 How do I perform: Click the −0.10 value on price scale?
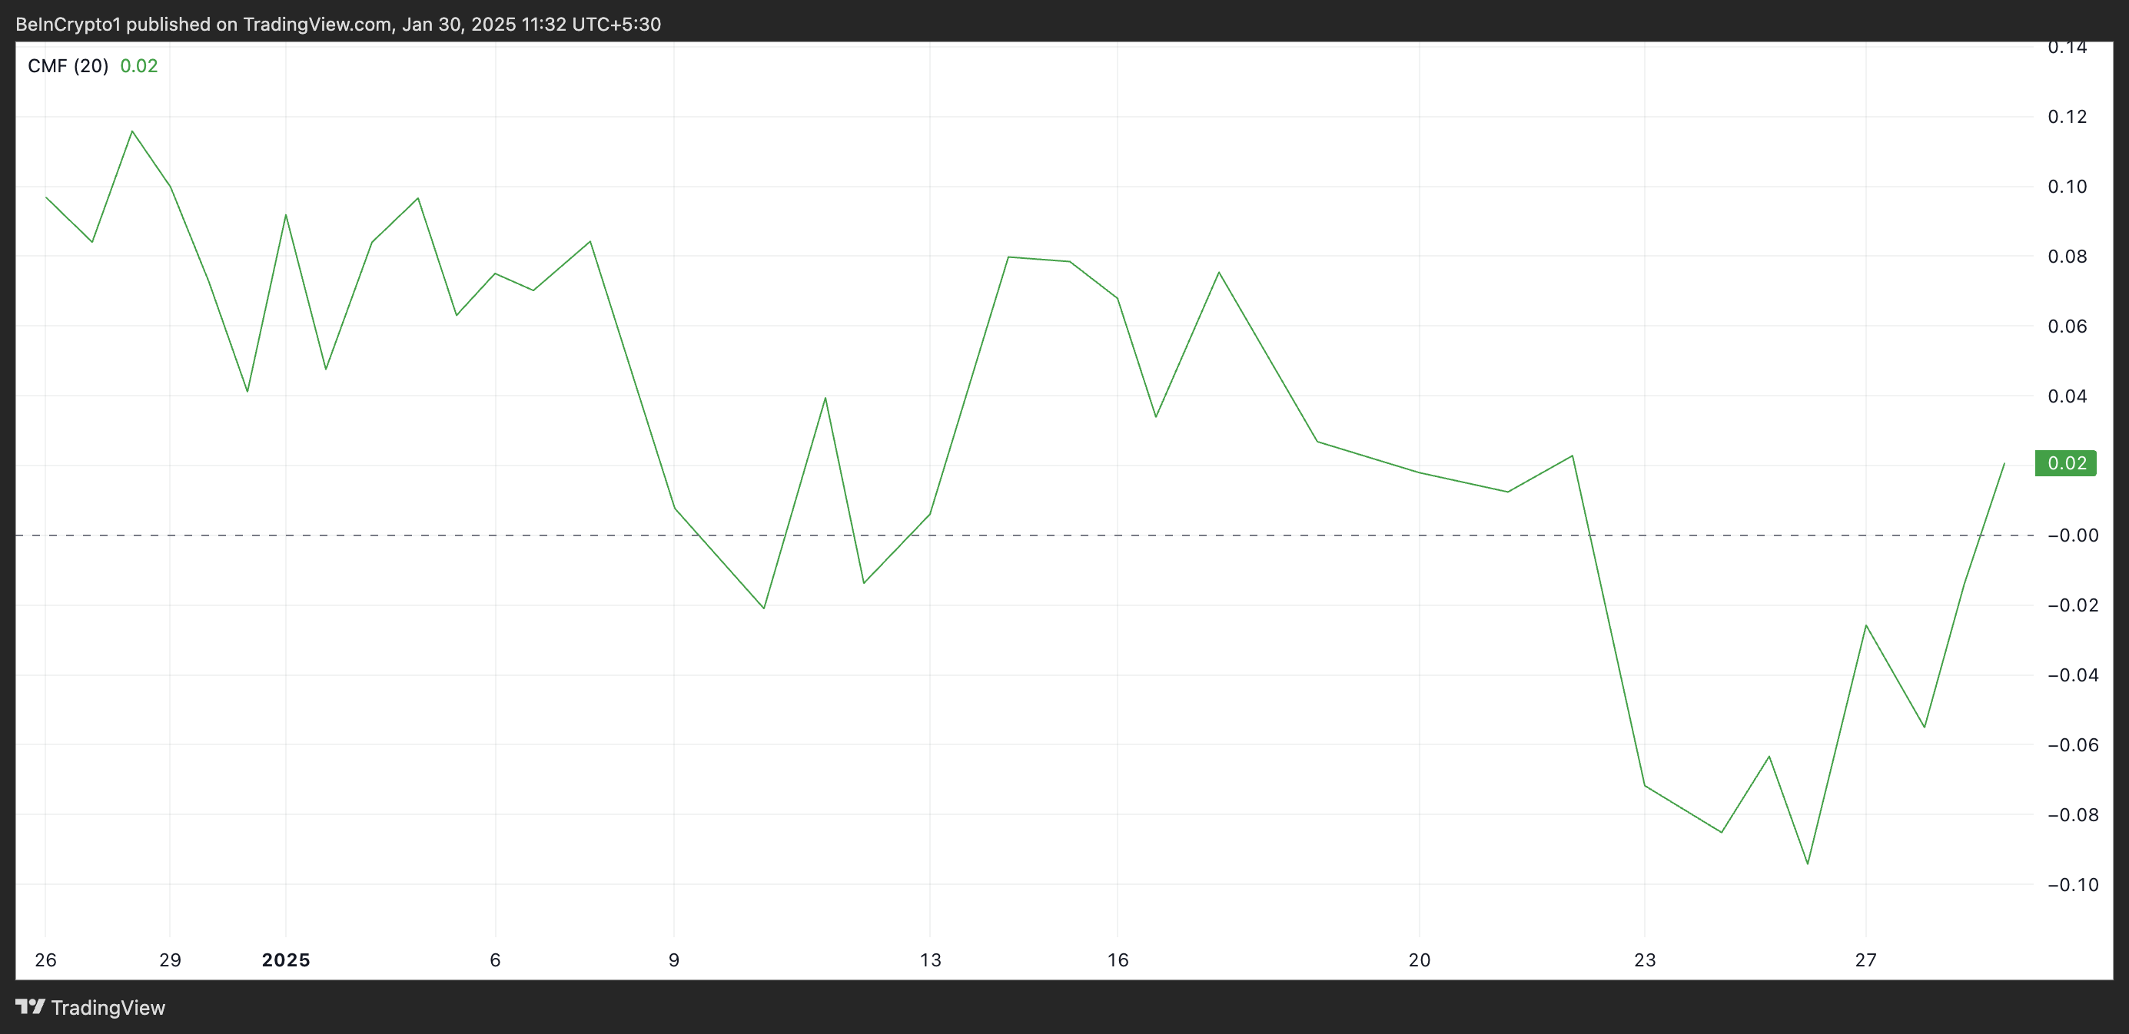(x=2073, y=884)
